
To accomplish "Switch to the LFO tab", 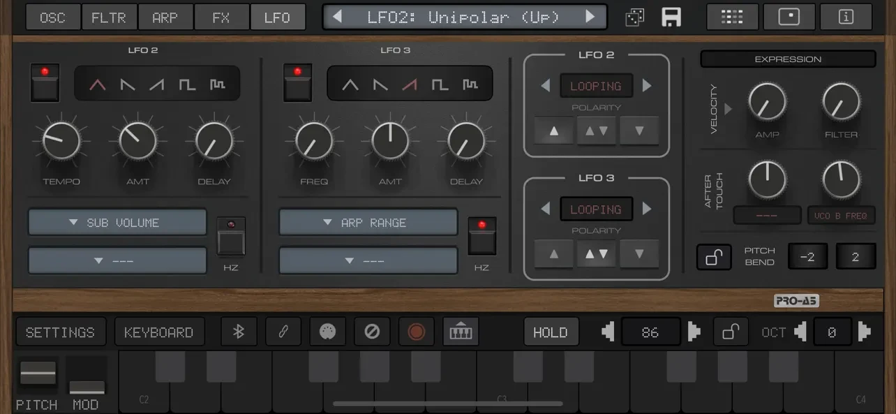I will 278,17.
